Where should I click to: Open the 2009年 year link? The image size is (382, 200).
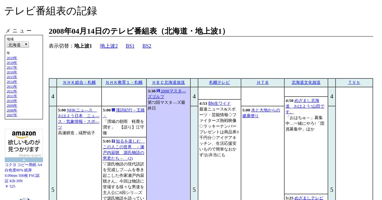(x=12, y=106)
